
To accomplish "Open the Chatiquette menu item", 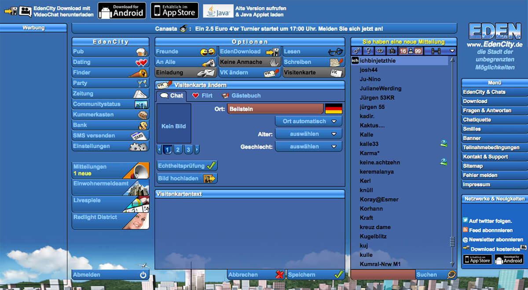I will point(495,120).
